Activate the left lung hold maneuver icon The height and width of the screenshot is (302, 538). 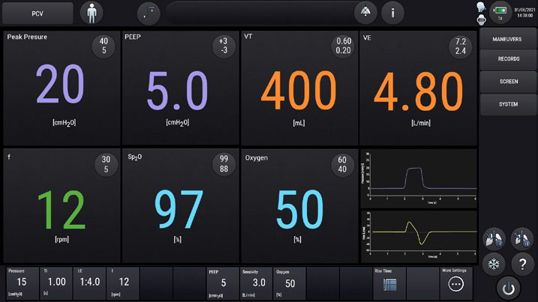[493, 238]
